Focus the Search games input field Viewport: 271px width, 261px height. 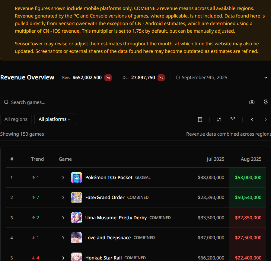(122, 102)
